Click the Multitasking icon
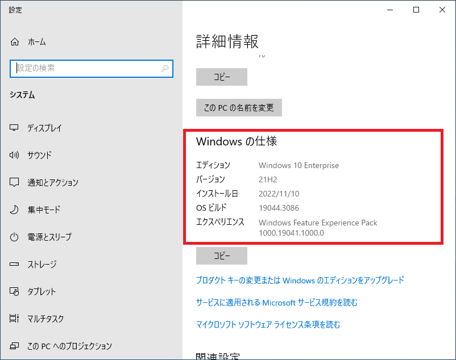 (x=14, y=319)
